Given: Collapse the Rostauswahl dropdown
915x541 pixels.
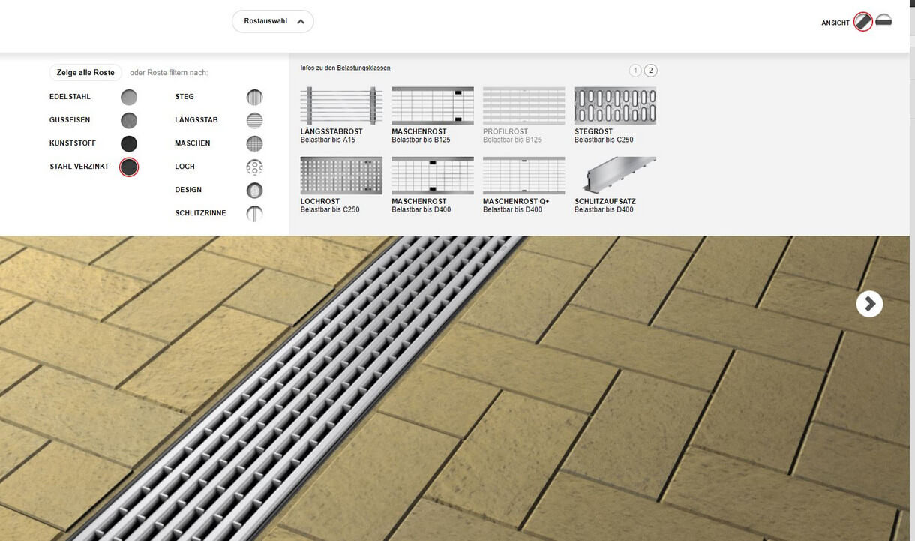Looking at the screenshot, I should coord(273,21).
